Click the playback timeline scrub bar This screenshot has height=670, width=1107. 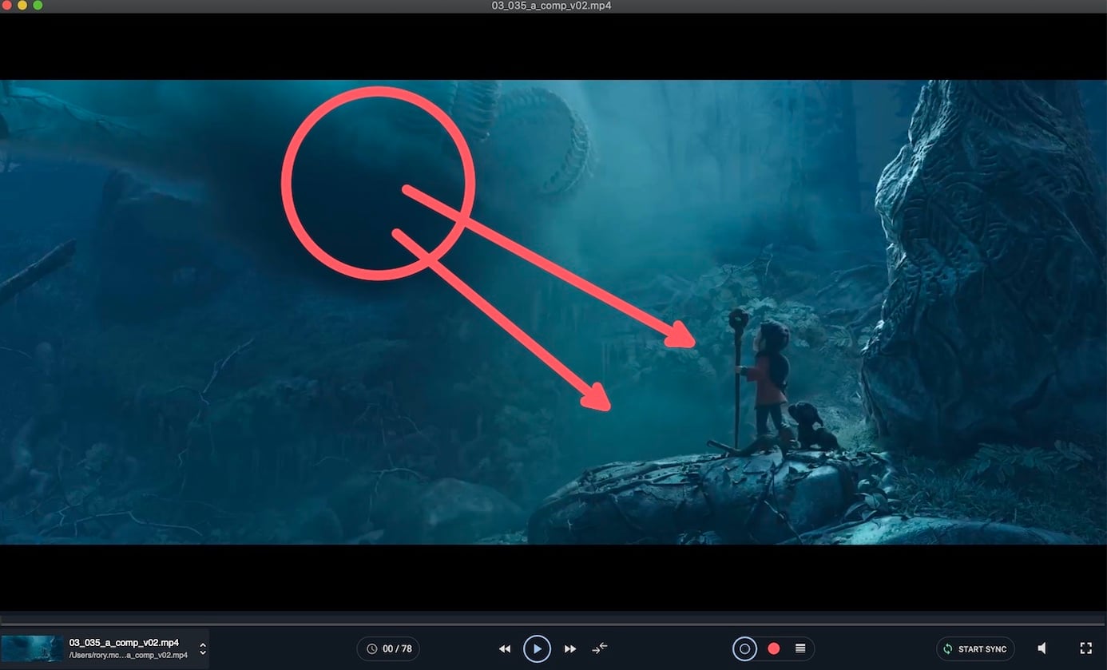(553, 623)
